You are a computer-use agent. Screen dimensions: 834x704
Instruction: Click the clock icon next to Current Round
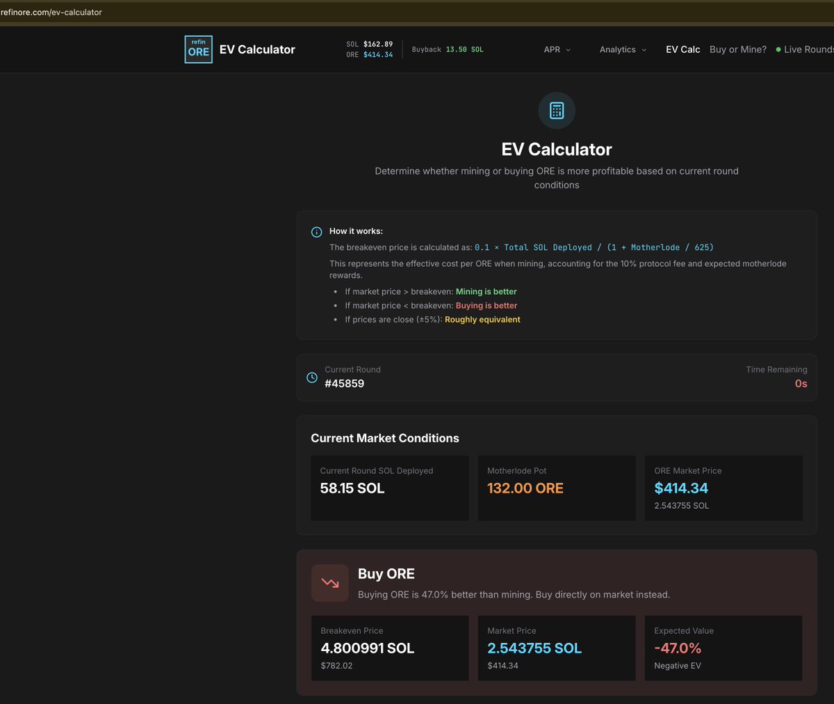[311, 377]
